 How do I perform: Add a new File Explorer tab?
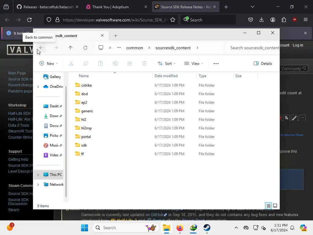[116, 36]
